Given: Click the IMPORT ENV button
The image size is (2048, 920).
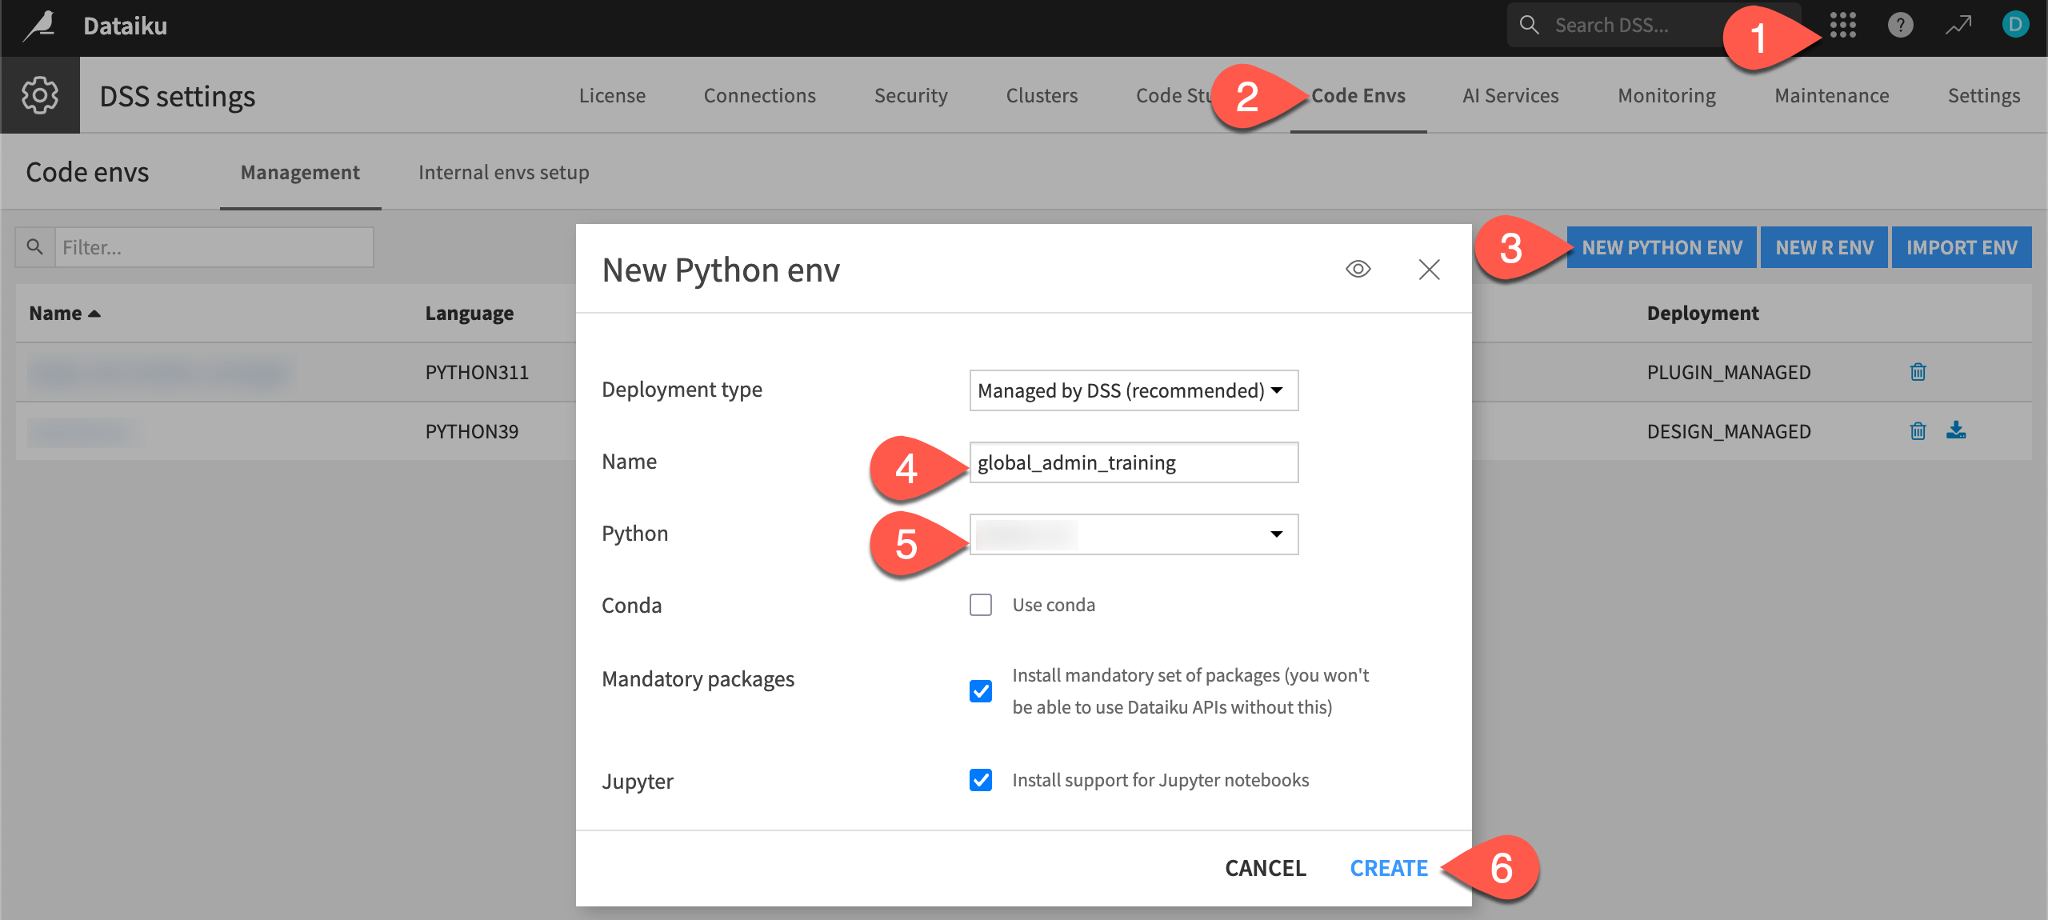Looking at the screenshot, I should point(1961,247).
